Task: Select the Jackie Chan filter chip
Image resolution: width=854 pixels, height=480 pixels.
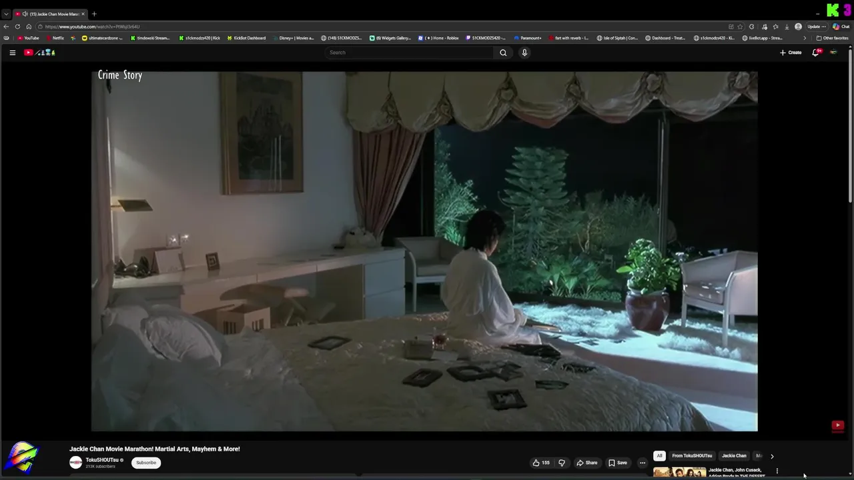Action: point(734,456)
